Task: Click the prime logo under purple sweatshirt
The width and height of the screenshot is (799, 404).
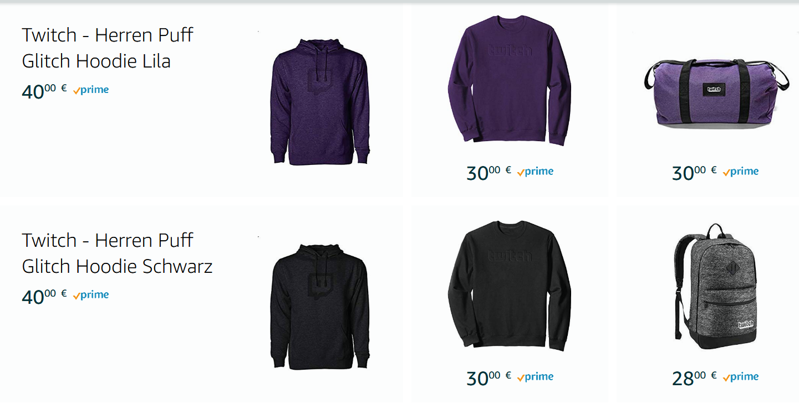Action: (535, 172)
